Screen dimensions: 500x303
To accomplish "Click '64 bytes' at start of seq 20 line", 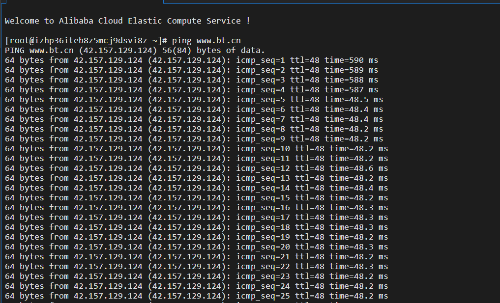I will point(24,247).
